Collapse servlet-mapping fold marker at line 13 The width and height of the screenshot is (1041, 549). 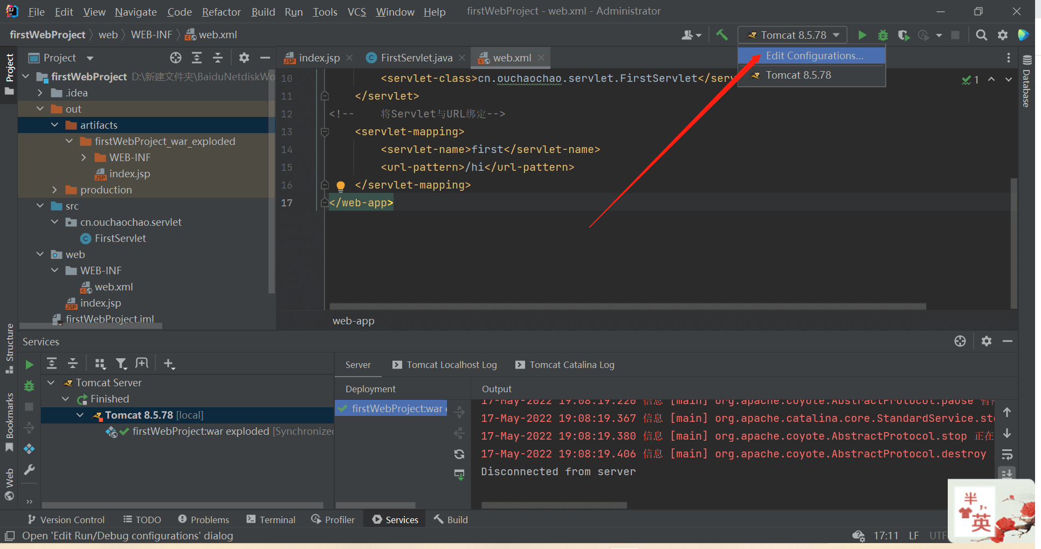(x=325, y=131)
